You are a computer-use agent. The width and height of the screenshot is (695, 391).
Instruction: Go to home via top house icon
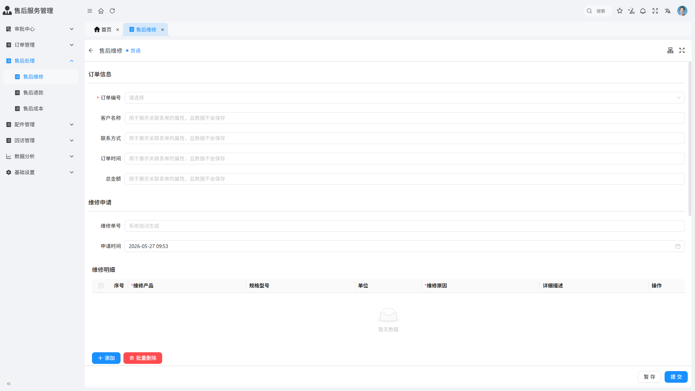pyautogui.click(x=101, y=11)
